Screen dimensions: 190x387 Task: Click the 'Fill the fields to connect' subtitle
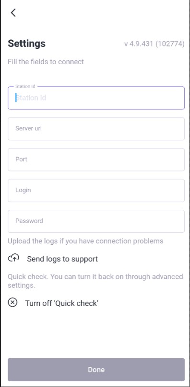[46, 62]
